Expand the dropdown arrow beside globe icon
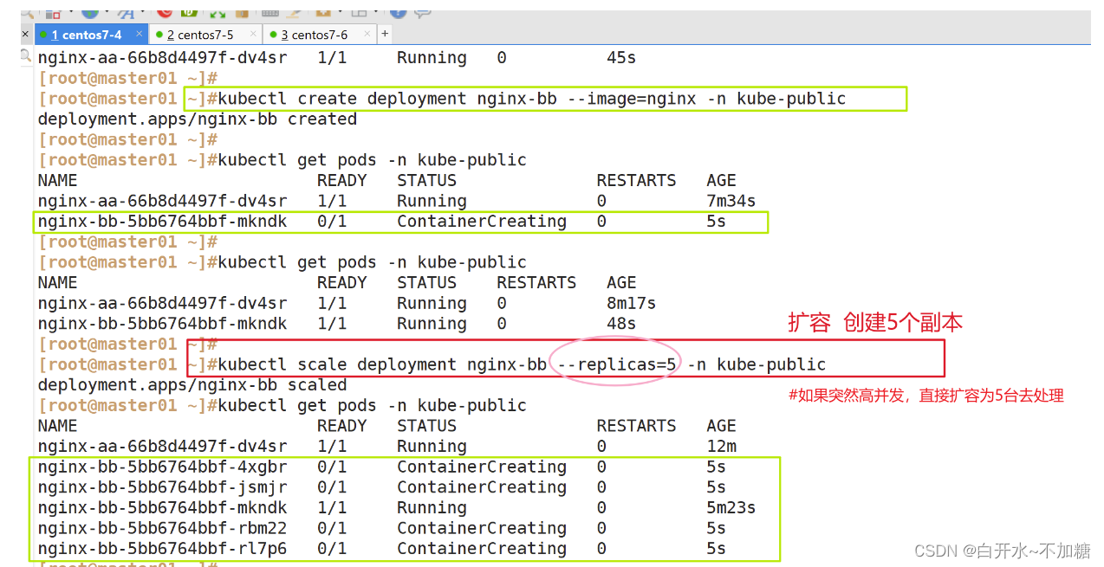 click(105, 12)
